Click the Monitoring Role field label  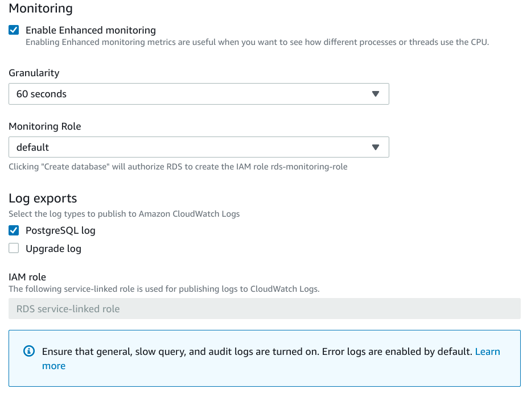click(45, 126)
